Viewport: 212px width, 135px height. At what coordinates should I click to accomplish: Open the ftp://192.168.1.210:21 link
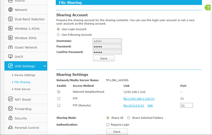point(139,99)
